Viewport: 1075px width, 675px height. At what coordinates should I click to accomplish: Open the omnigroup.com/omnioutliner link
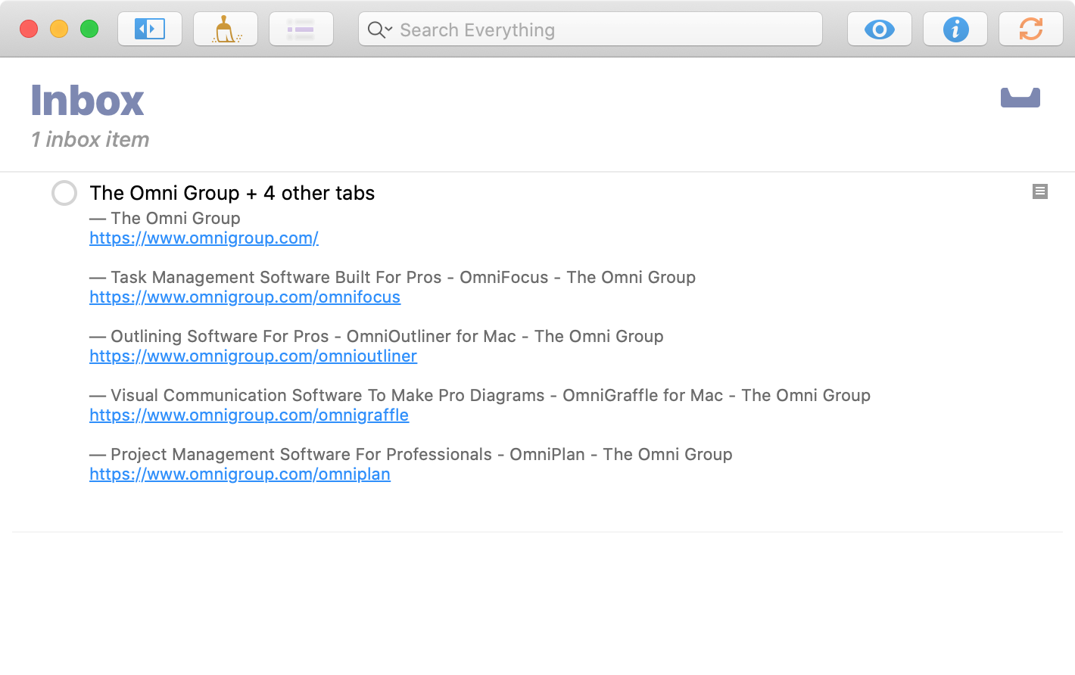253,356
